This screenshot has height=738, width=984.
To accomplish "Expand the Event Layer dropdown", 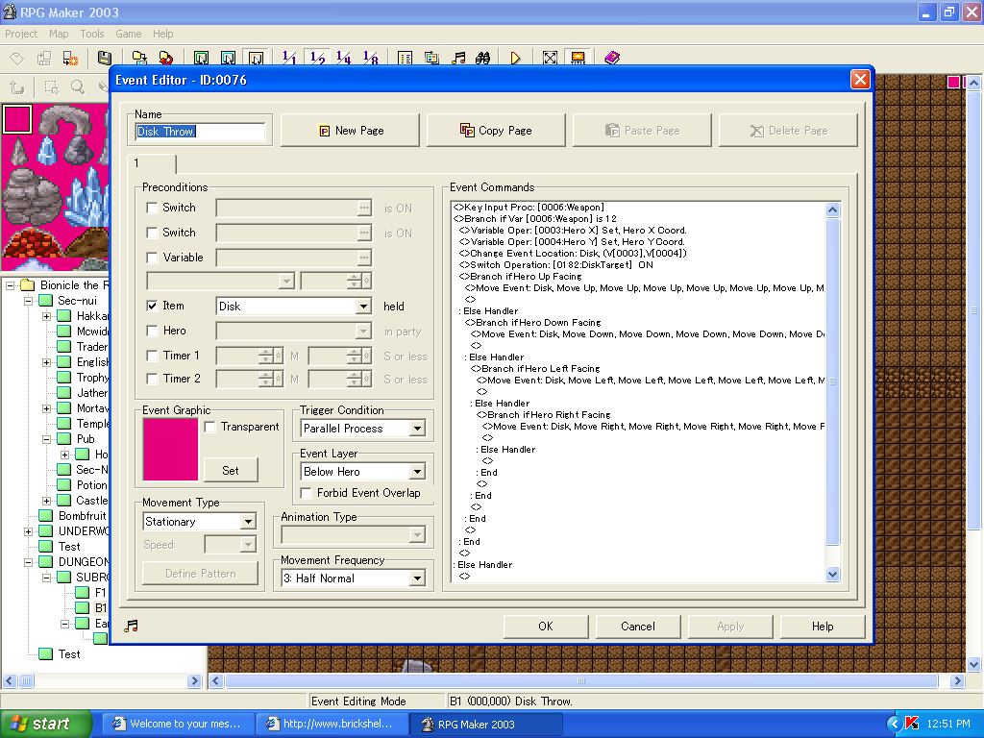I will click(x=417, y=472).
